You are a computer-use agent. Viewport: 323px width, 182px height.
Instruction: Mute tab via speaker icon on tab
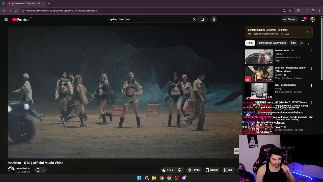point(39,4)
